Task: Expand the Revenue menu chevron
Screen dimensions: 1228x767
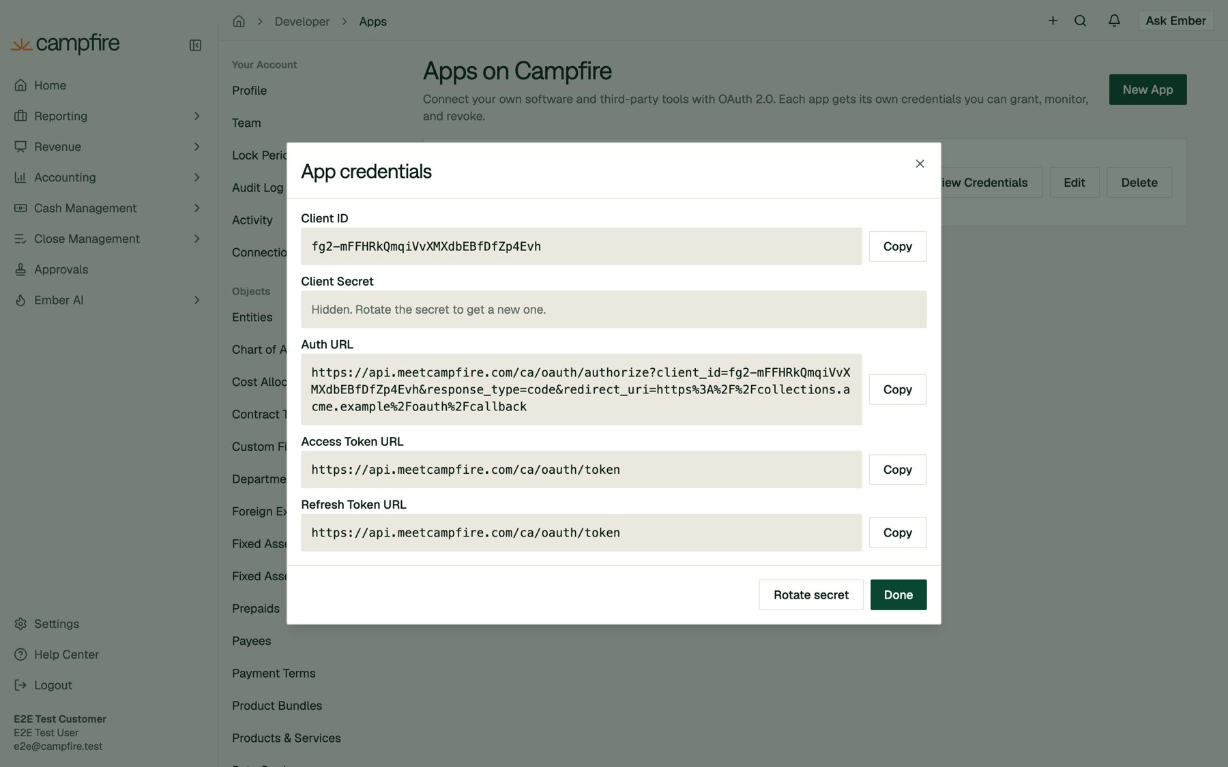Action: [196, 147]
